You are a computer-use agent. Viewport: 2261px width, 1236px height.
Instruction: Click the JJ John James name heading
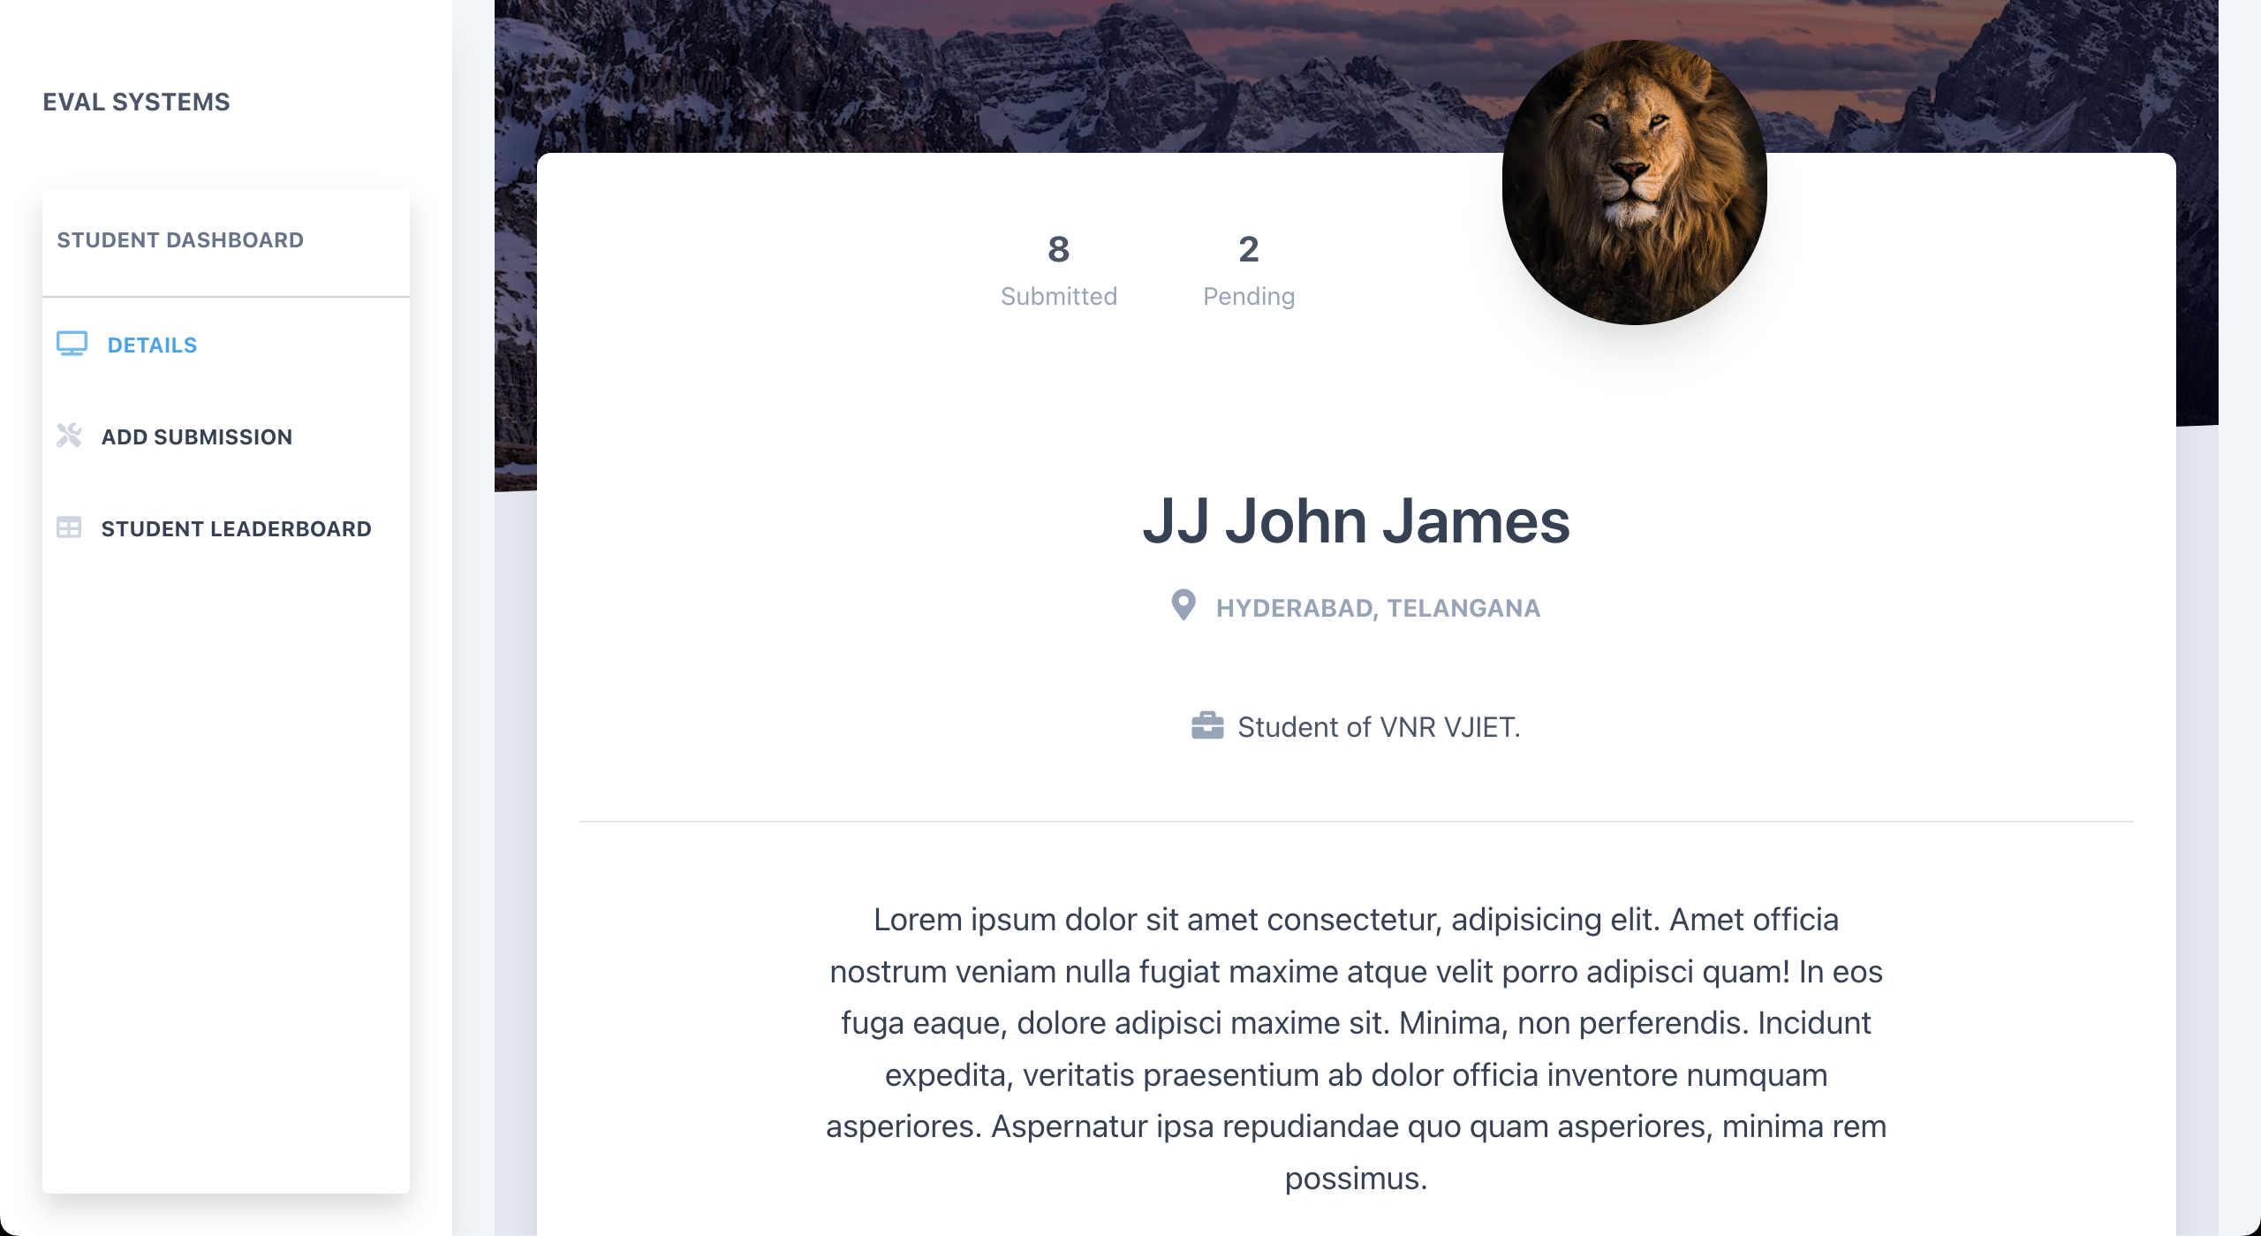click(1357, 520)
